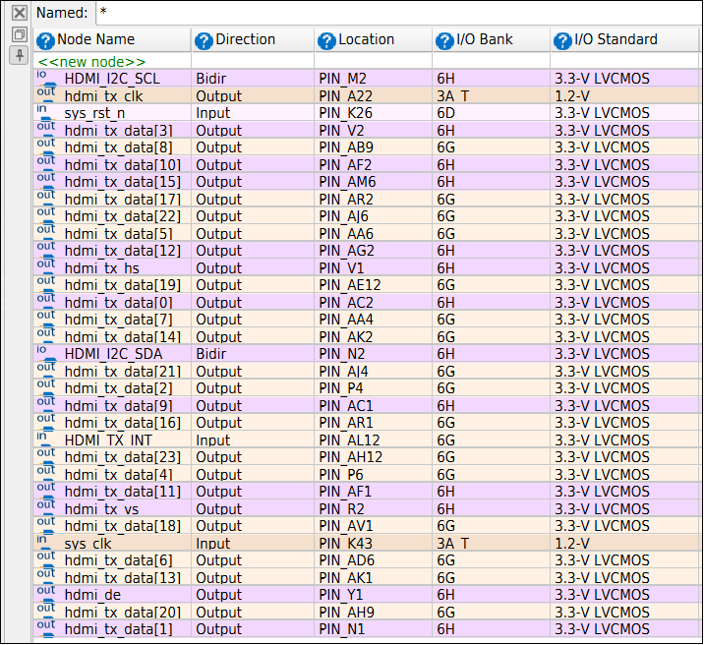Screen dimensions: 704x645
Task: Click the out icon of hdmi_tx_data[1]
Action: point(46,628)
